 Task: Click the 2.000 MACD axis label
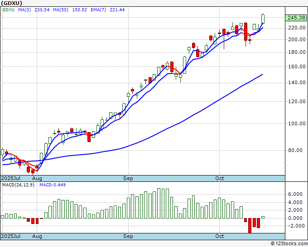pos(295,210)
